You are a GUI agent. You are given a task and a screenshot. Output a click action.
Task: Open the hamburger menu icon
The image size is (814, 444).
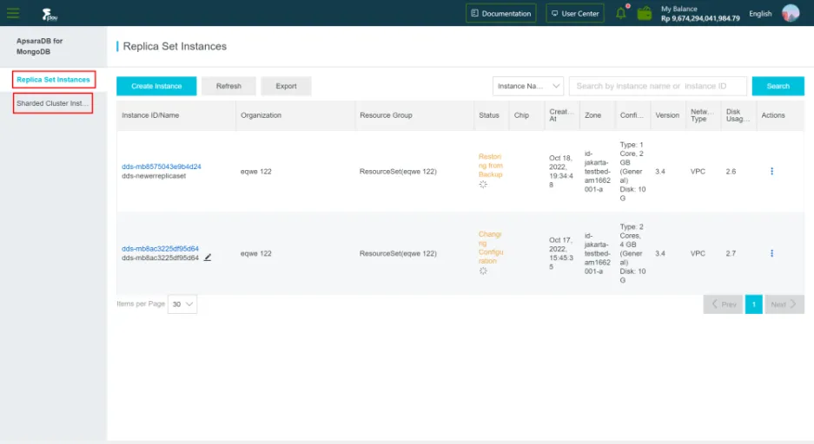pyautogui.click(x=13, y=13)
